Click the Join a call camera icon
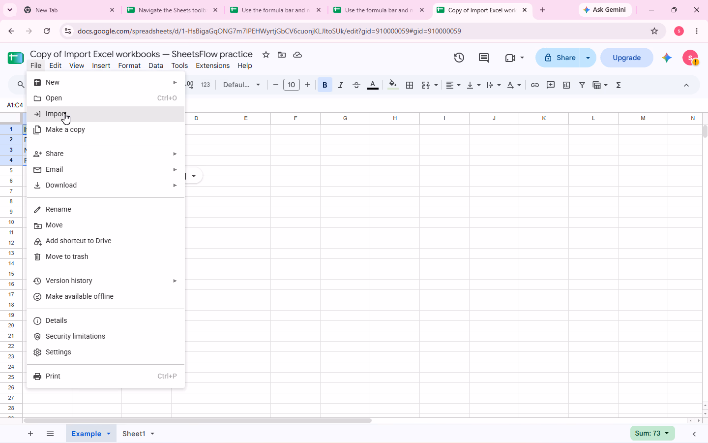This screenshot has height=443, width=708. pyautogui.click(x=510, y=58)
